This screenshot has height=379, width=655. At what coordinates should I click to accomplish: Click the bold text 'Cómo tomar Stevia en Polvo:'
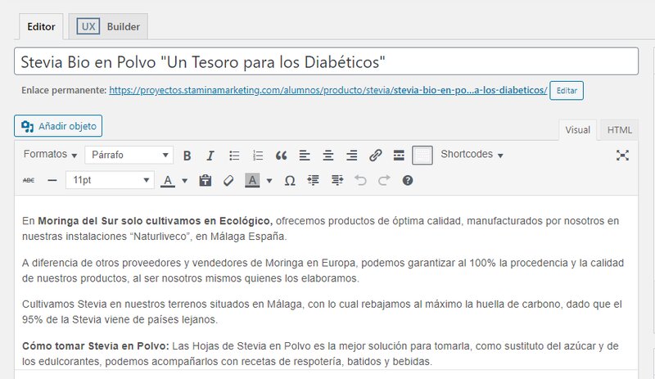96,346
